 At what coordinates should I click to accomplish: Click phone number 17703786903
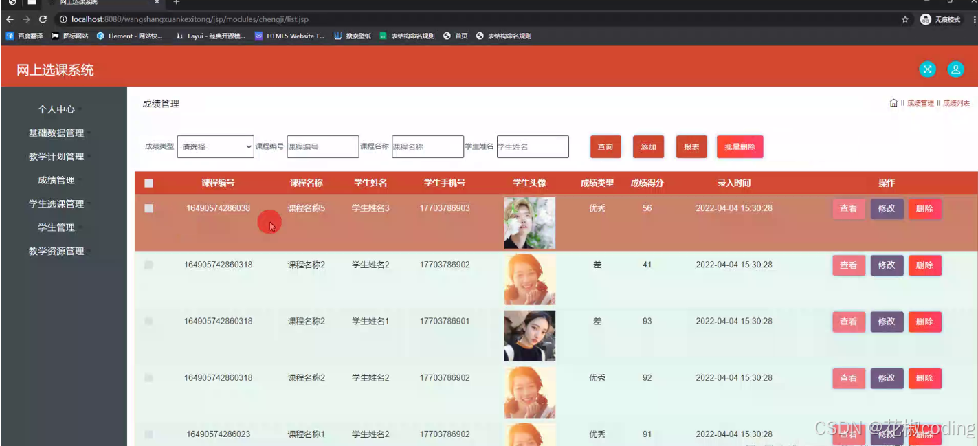(445, 208)
